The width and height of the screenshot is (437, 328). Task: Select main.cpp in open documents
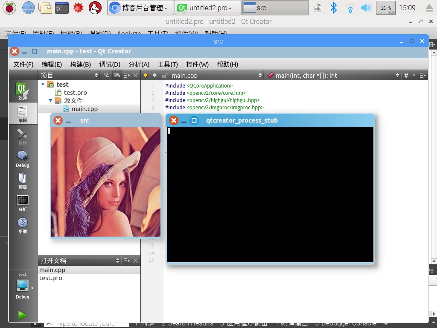point(89,270)
